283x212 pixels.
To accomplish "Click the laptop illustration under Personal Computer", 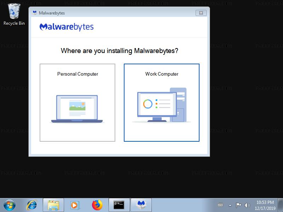I will 77,109.
